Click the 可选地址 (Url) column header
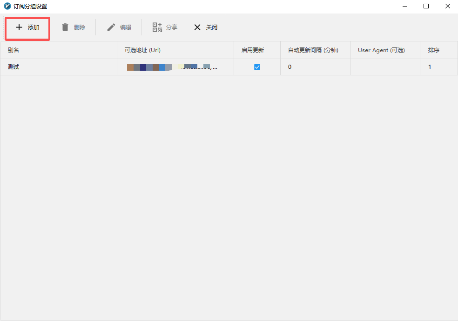Image resolution: width=458 pixels, height=321 pixels. click(142, 50)
